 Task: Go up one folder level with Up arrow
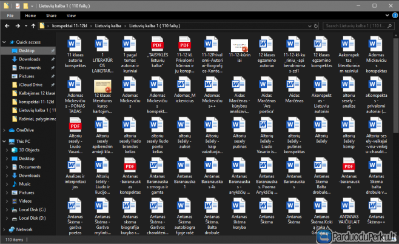[32, 26]
